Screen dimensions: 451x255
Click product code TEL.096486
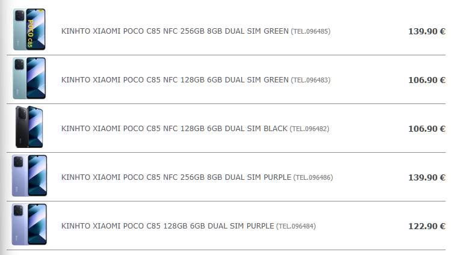pyautogui.click(x=313, y=177)
